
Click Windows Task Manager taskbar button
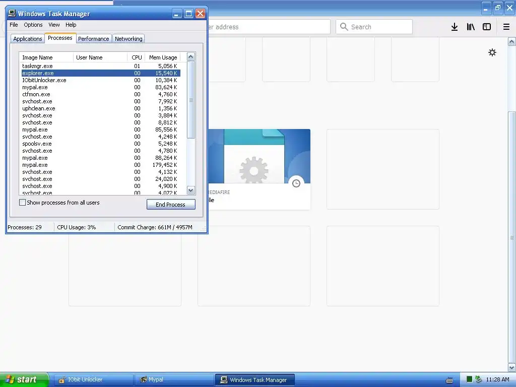point(254,380)
